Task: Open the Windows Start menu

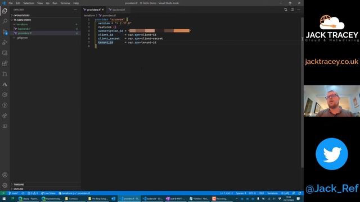Action: [x=4, y=199]
